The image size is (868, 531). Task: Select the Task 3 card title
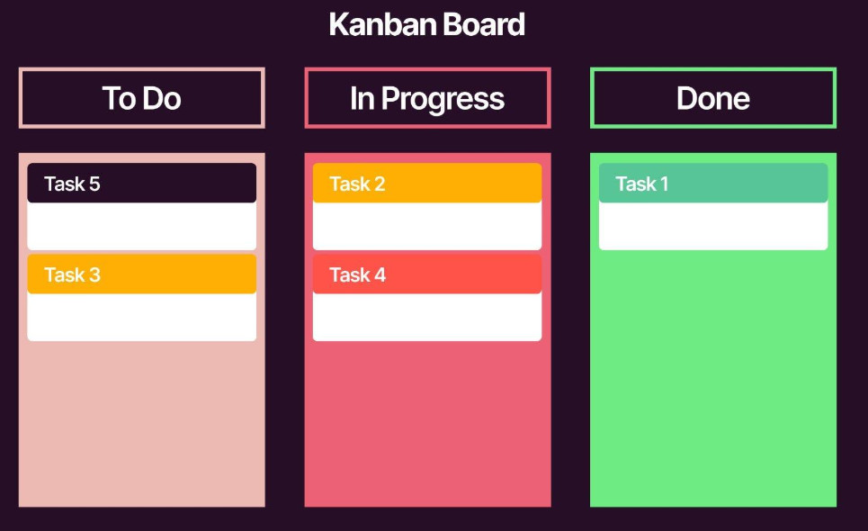pos(72,274)
